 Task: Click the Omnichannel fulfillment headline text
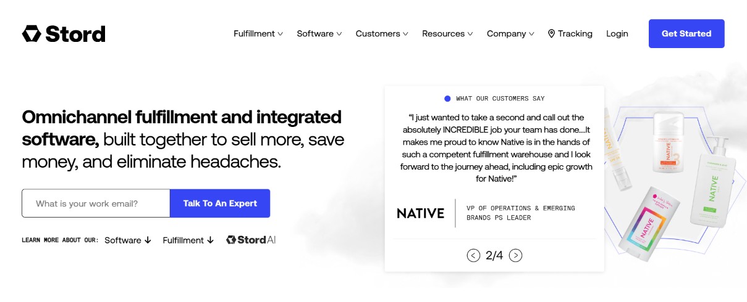pos(183,139)
